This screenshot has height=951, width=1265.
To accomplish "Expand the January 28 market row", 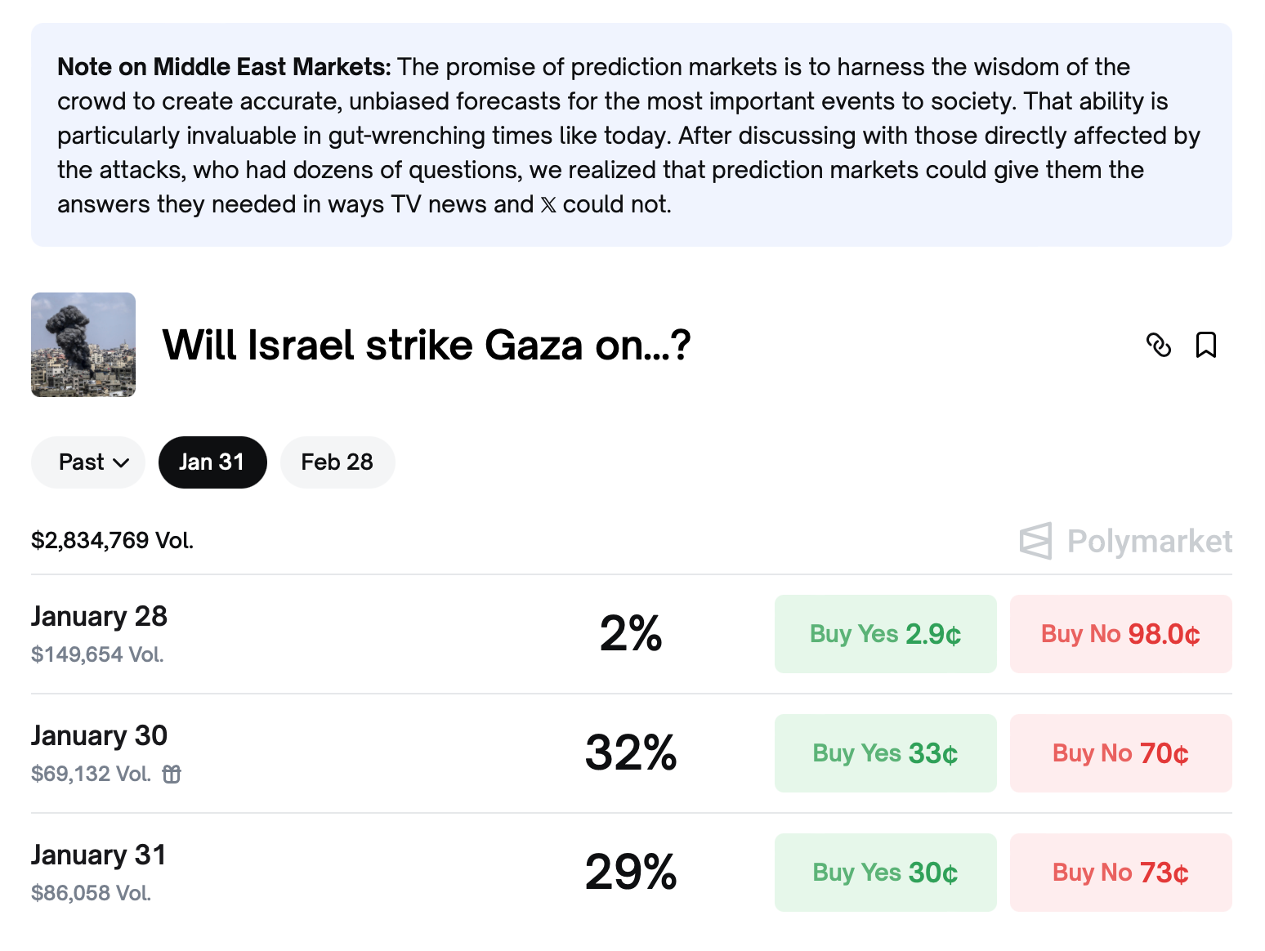I will click(99, 617).
